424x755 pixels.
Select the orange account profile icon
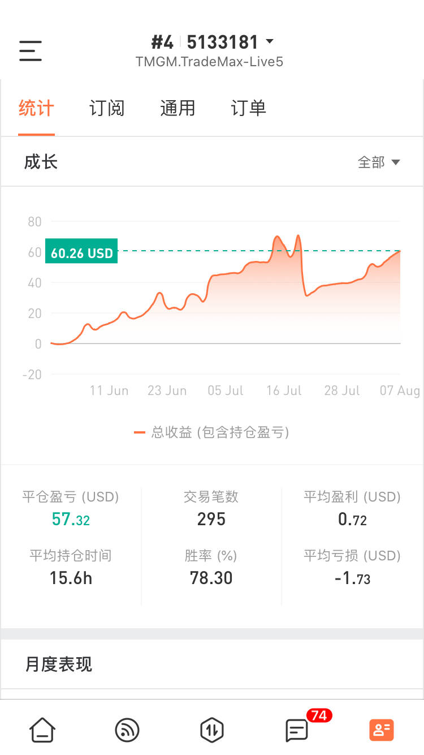click(x=382, y=730)
